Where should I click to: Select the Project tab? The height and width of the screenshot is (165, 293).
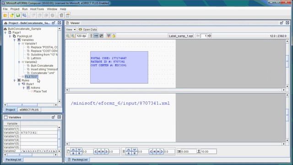pyautogui.click(x=10, y=110)
